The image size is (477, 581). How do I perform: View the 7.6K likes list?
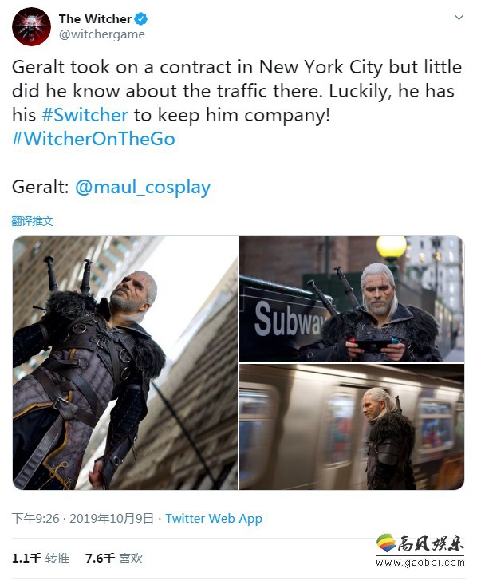tap(114, 558)
